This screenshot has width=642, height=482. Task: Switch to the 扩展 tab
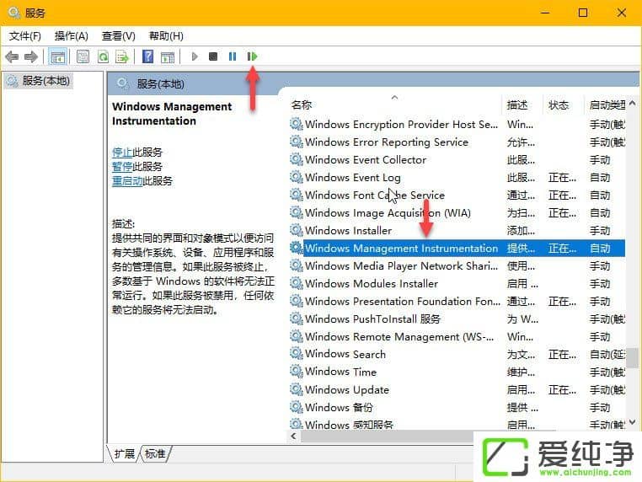click(x=124, y=453)
